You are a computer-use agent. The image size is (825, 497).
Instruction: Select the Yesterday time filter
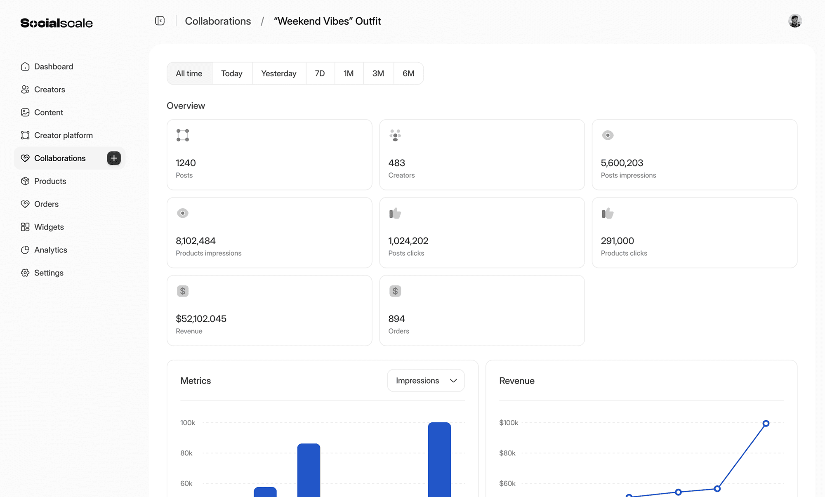pos(278,73)
